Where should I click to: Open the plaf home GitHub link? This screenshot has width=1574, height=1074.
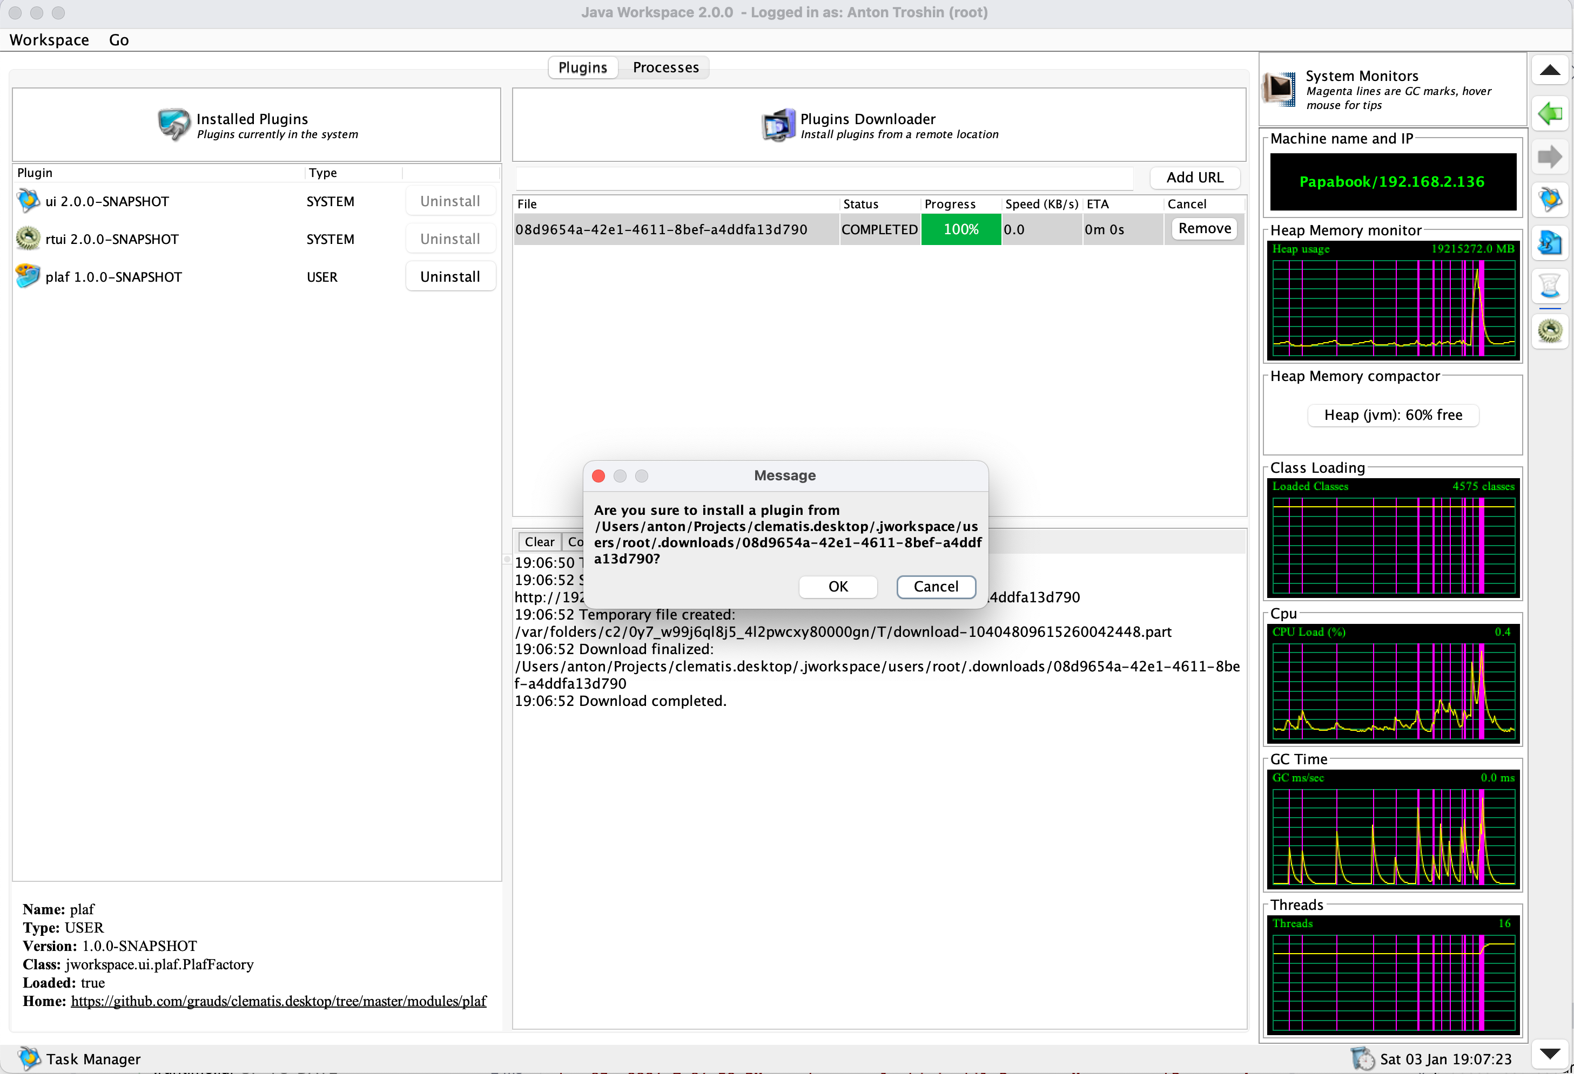point(278,1001)
